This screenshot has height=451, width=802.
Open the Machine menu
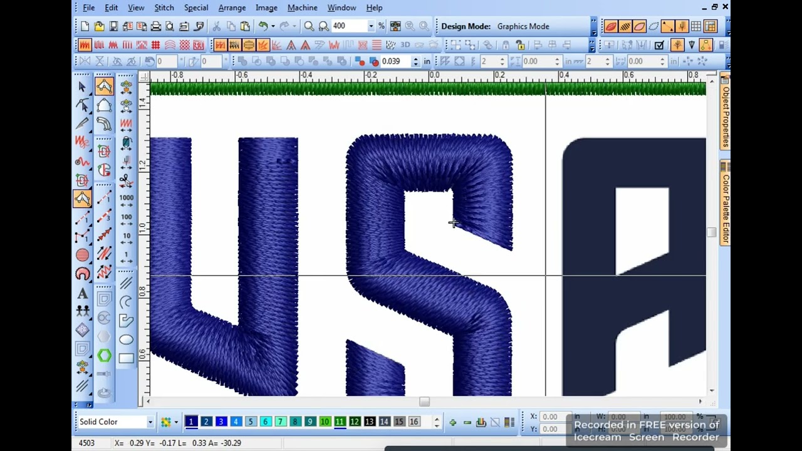pyautogui.click(x=302, y=8)
